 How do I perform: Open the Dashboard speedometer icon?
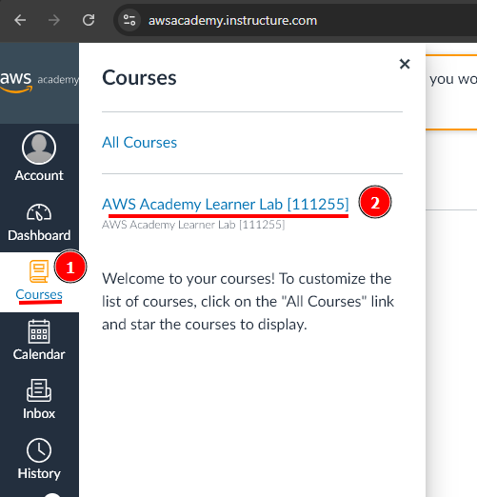point(39,212)
